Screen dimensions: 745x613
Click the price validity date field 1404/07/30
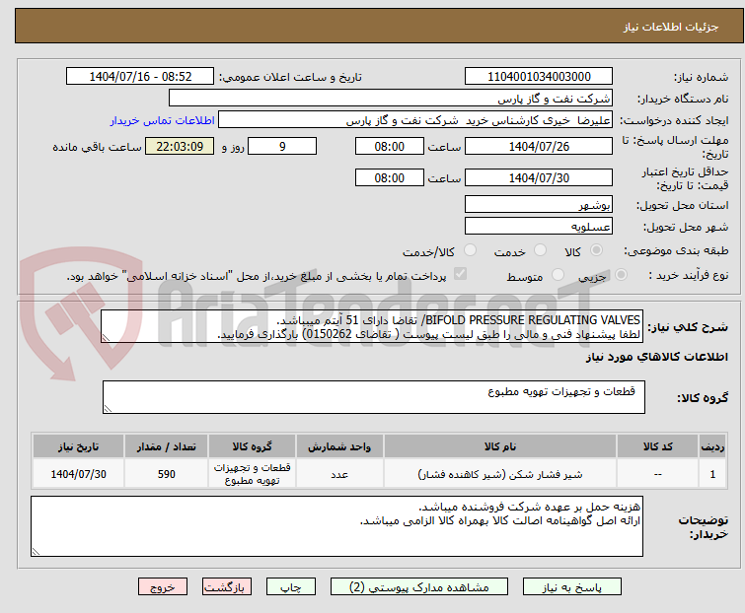click(539, 177)
